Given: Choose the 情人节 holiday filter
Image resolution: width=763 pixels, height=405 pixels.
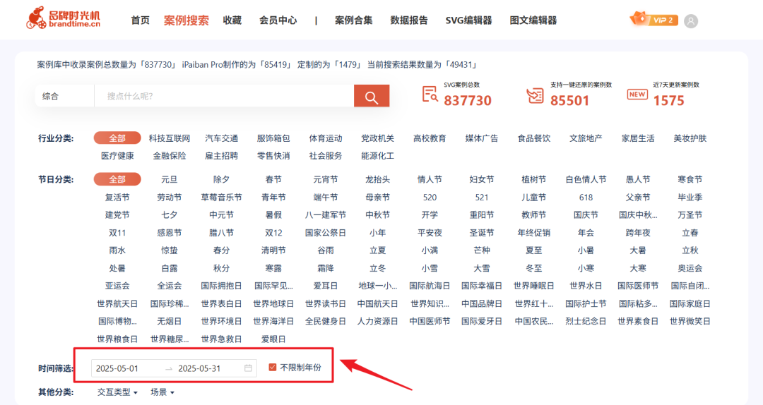Looking at the screenshot, I should 430,179.
